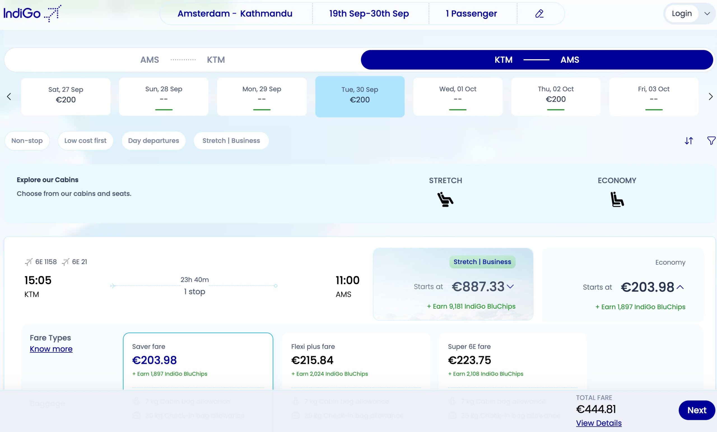717x432 pixels.
Task: Switch to the AMS to KTM tab
Action: (x=182, y=60)
